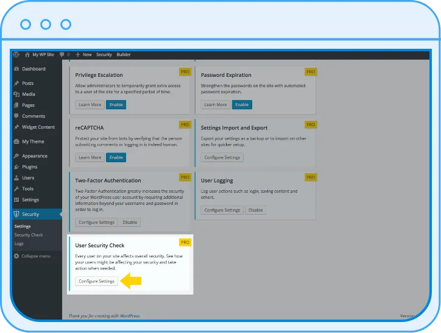Open Dashboard icon in sidebar
Screen dimensions: 441x333
pyautogui.click(x=16, y=69)
